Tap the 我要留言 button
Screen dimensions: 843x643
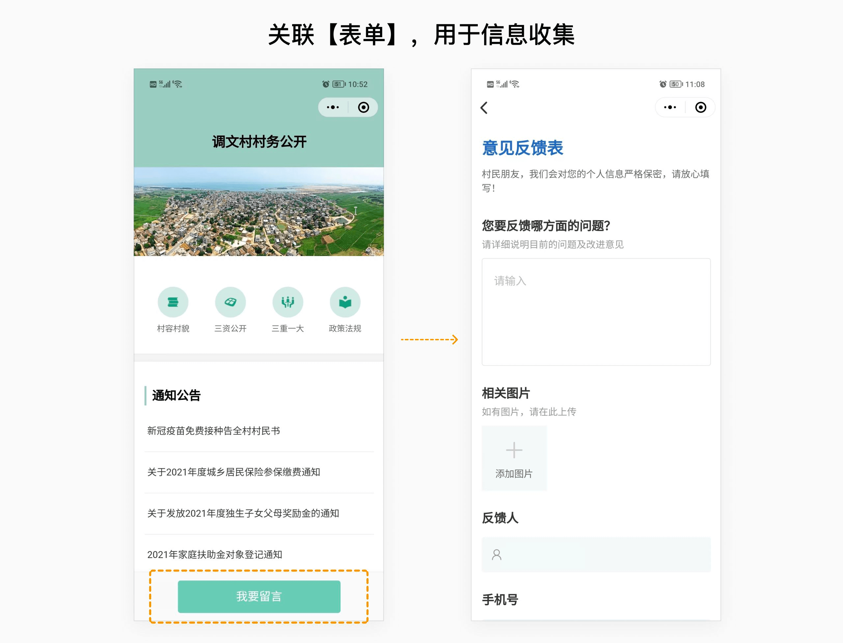(259, 596)
